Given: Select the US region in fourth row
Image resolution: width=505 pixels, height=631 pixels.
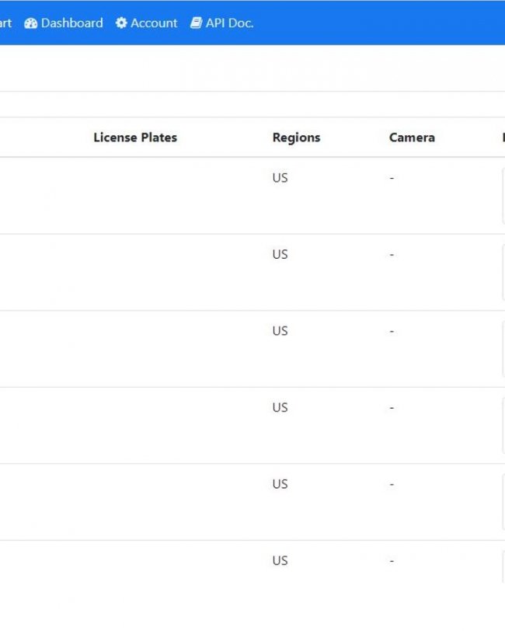Looking at the screenshot, I should [280, 408].
